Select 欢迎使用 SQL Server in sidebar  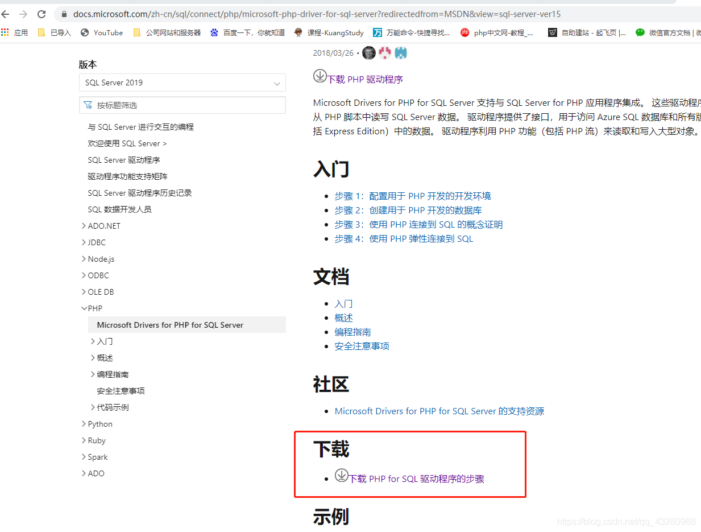point(127,143)
